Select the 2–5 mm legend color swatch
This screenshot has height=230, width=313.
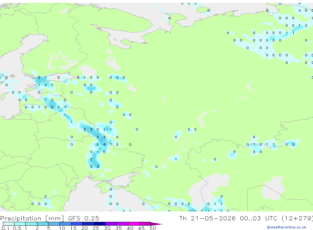tap(43, 224)
